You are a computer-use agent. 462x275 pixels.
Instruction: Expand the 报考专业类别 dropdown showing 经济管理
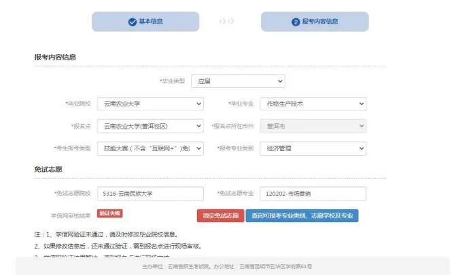tap(313, 148)
